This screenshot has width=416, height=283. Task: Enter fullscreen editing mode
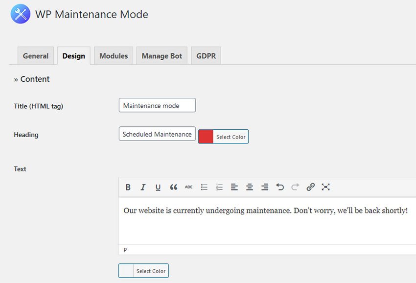325,187
